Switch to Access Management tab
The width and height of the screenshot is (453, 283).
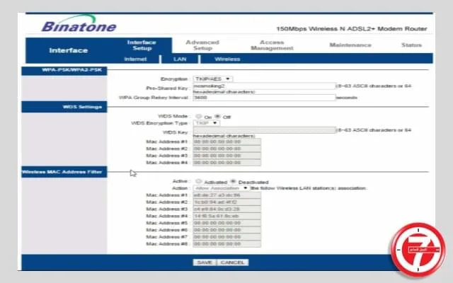pos(272,45)
